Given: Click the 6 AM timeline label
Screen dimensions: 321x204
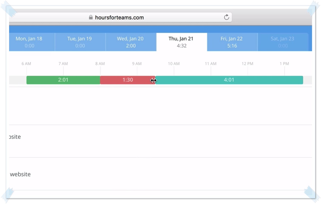Looking at the screenshot, I should click(26, 64).
